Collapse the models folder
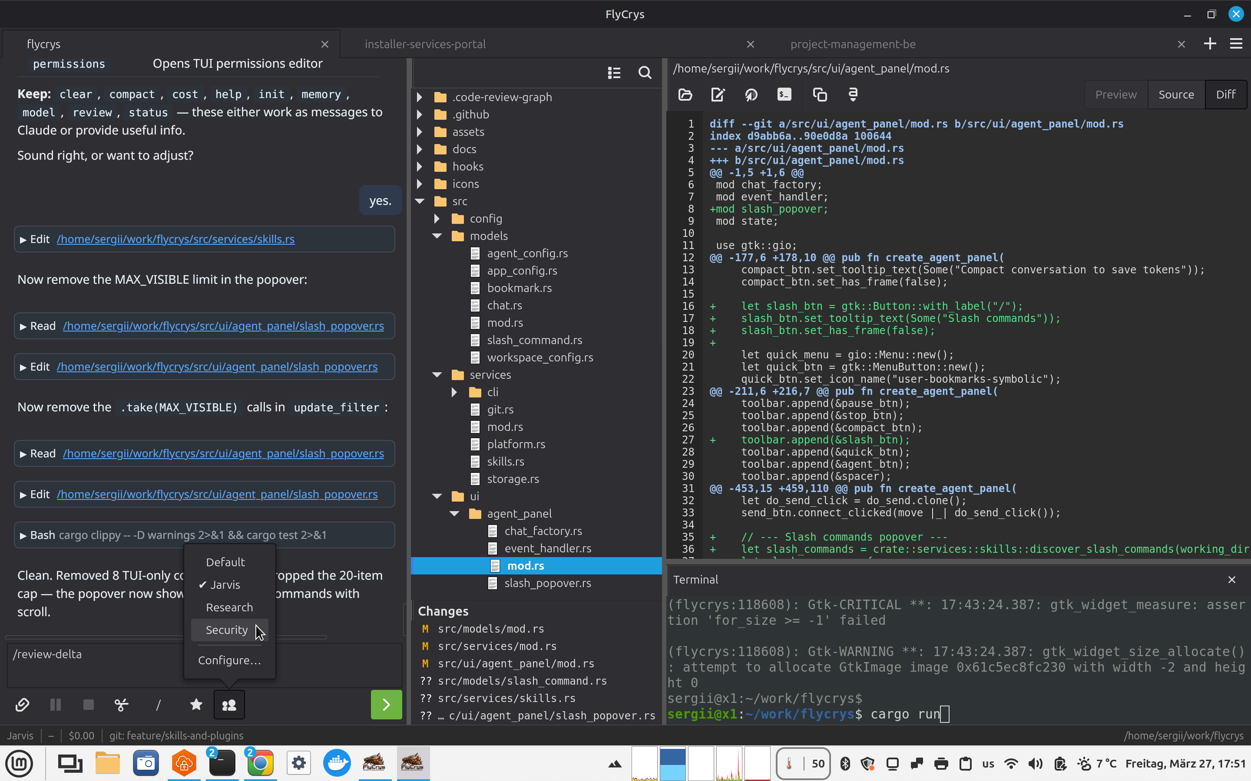The width and height of the screenshot is (1251, 781). 437,236
